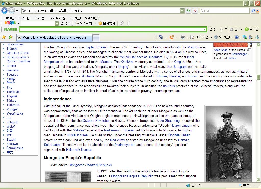The image size is (261, 189).
Task: Open the Ligden Khaan link
Action: 96,47
